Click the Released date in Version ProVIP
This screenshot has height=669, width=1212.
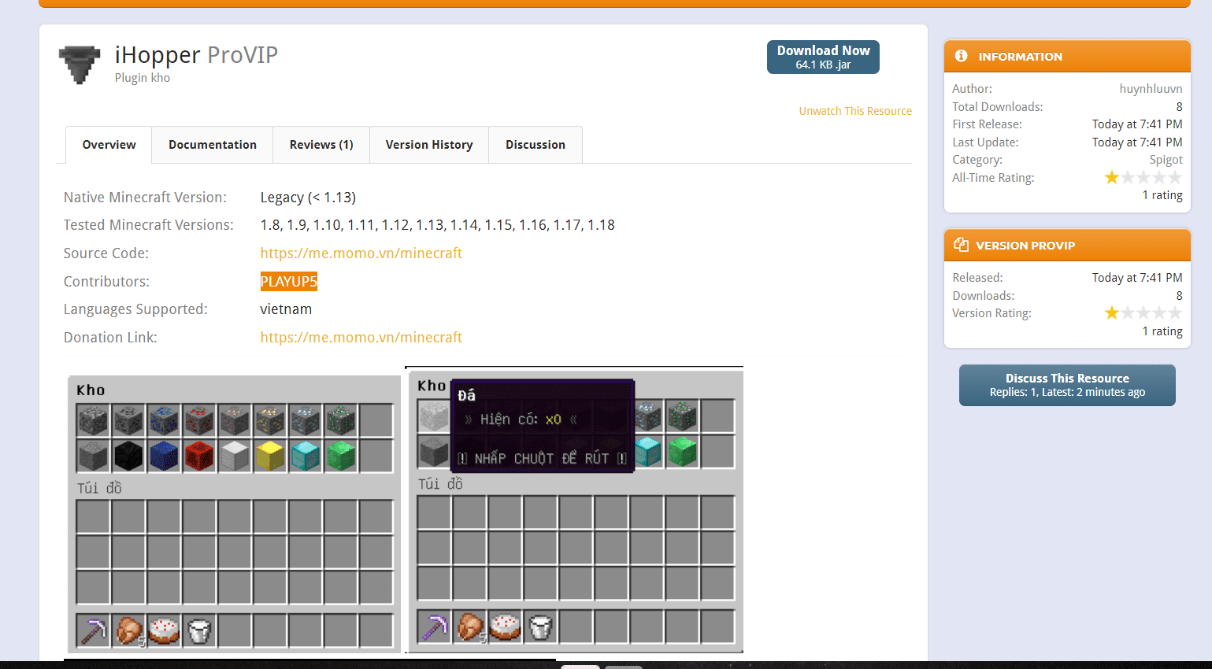(x=1137, y=278)
